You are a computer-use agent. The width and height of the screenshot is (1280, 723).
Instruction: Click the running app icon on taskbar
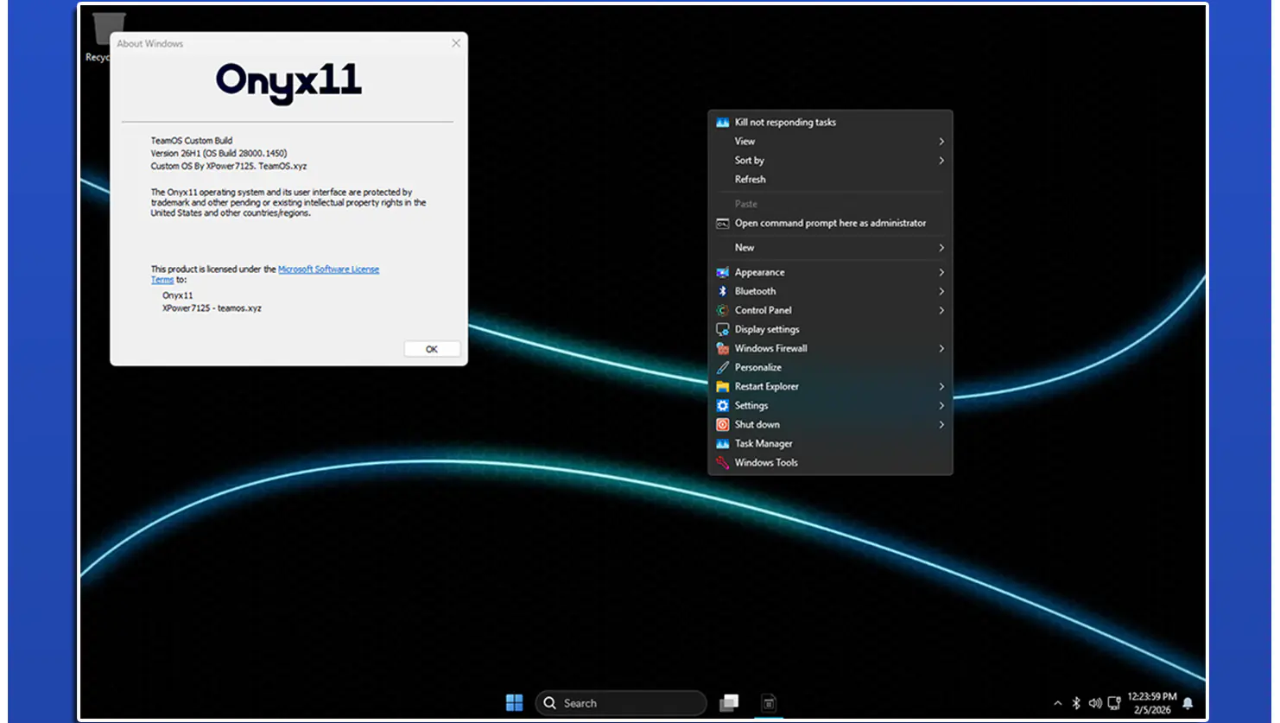(x=769, y=703)
